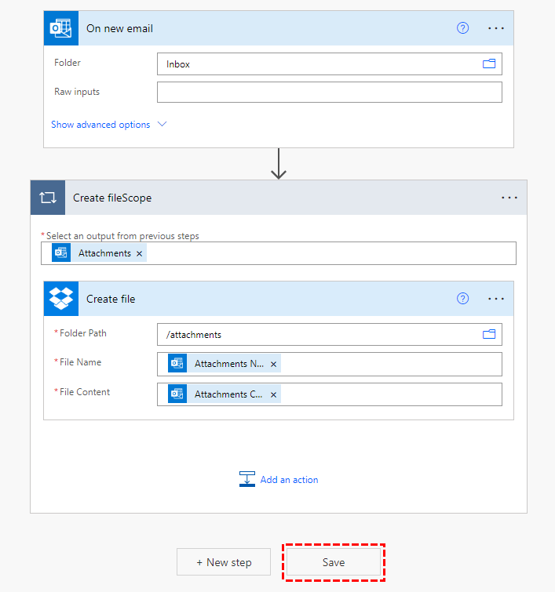This screenshot has height=592, width=555.
Task: Click the Select an output from previous steps field
Action: click(x=279, y=253)
